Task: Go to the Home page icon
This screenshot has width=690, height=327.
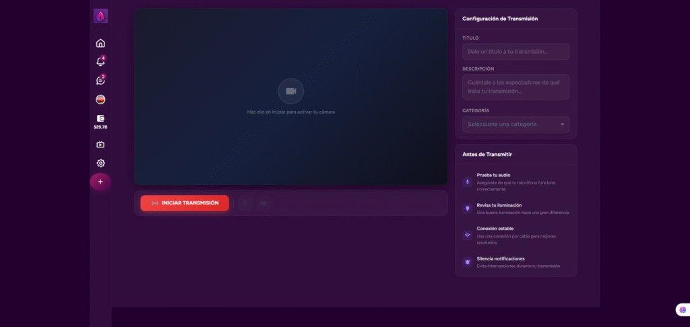Action: coord(100,43)
